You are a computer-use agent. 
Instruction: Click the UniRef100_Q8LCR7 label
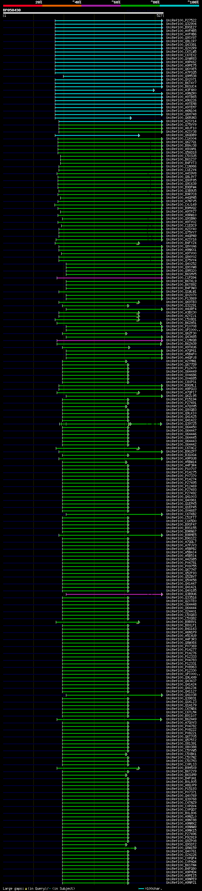pos(181,41)
